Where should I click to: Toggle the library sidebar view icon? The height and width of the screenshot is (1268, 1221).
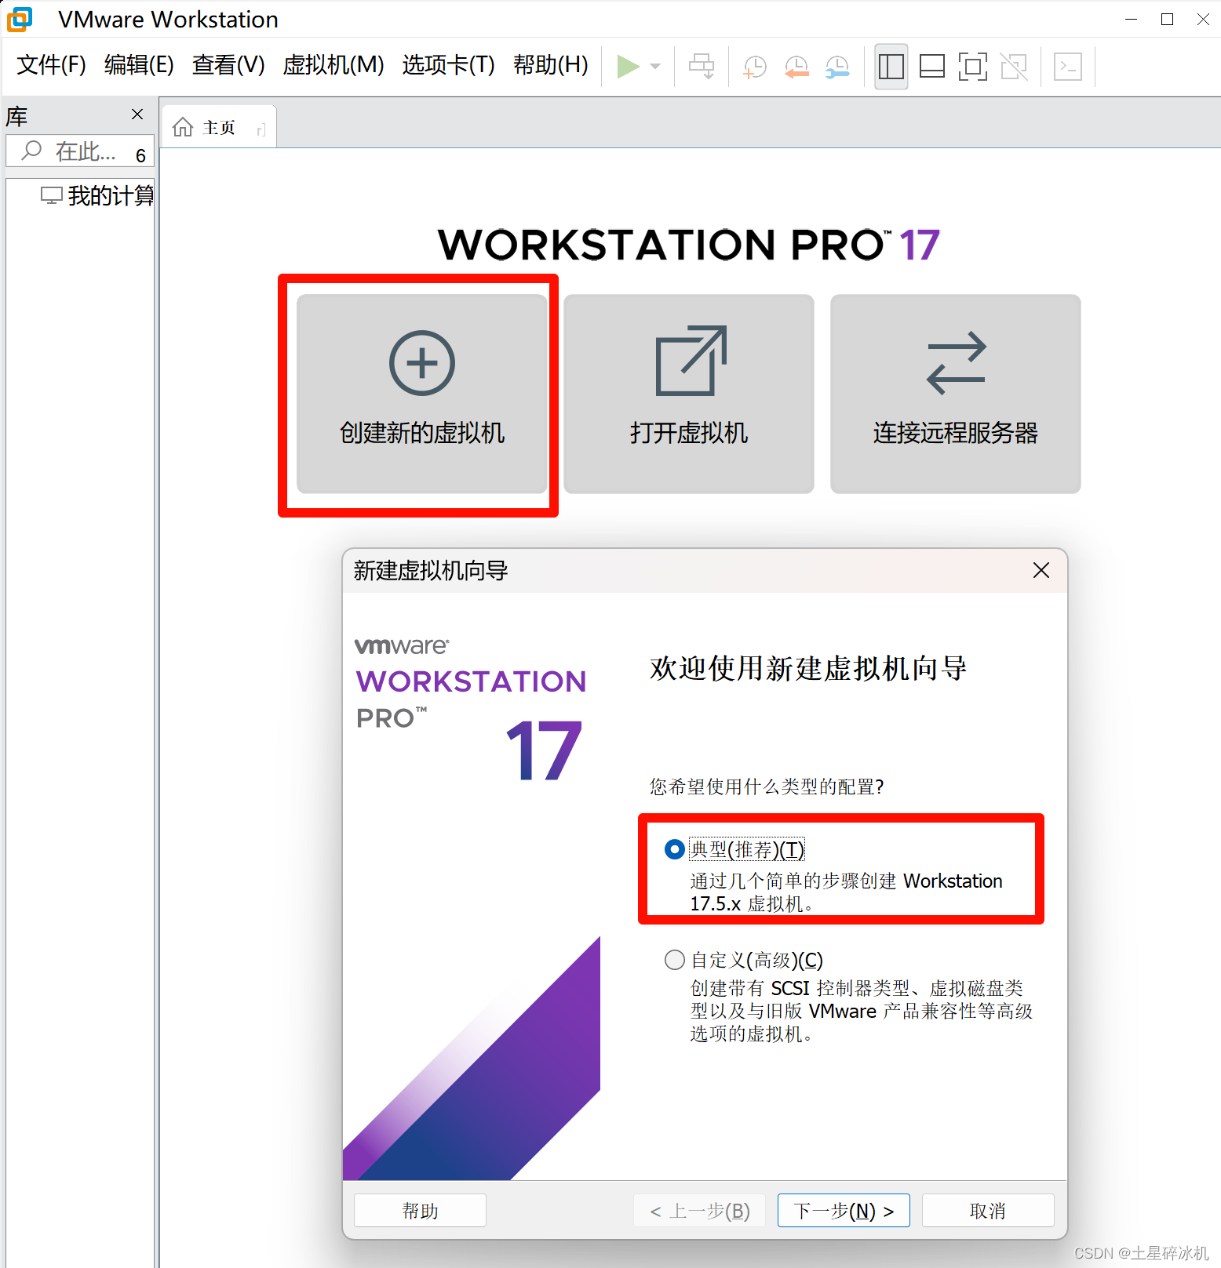[891, 67]
